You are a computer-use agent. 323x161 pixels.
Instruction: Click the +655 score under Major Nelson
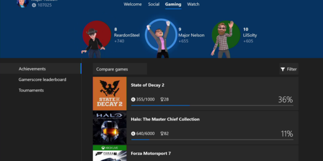coord(183,41)
